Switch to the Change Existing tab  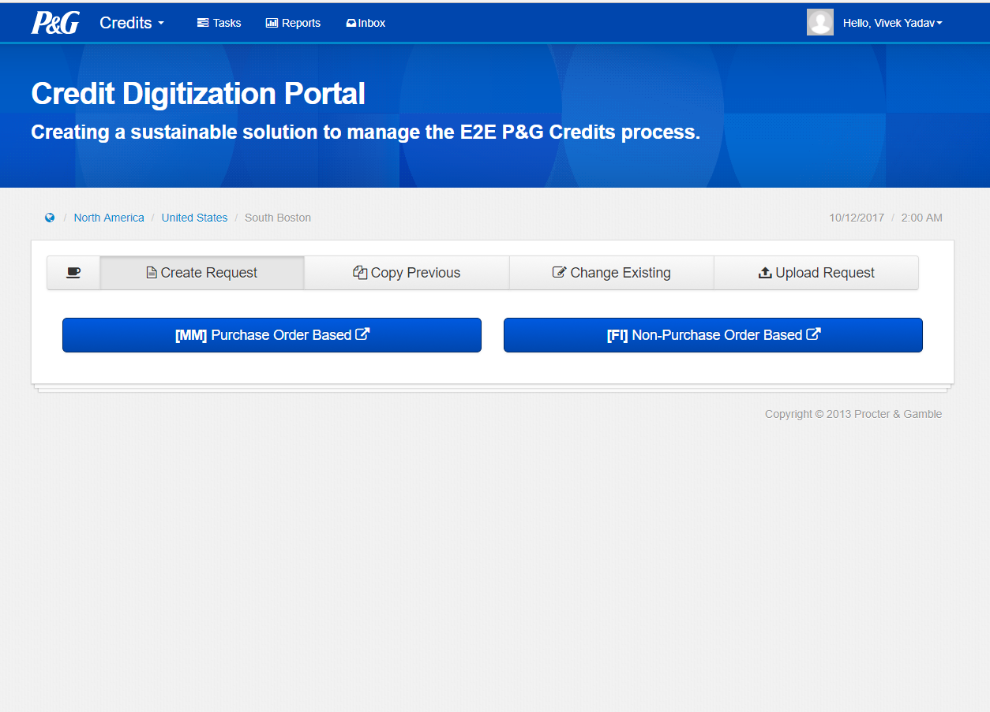click(612, 273)
